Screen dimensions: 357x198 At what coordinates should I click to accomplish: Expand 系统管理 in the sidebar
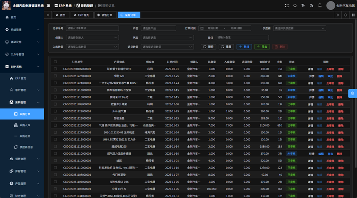22,29
